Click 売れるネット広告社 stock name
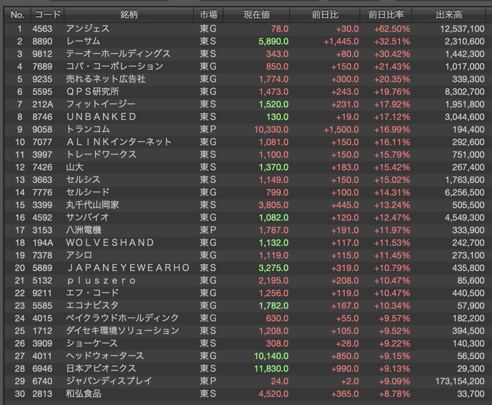This screenshot has height=405, width=492. 106,79
